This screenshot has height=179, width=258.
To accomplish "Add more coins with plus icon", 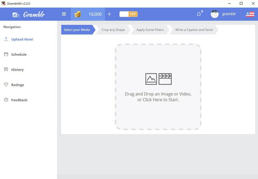I will pos(109,14).
